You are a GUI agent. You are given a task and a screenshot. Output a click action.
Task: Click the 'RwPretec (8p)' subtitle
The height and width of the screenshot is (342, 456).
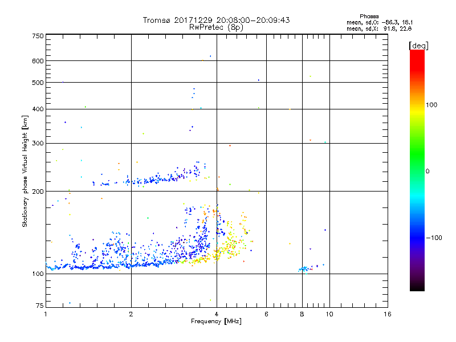(216, 27)
